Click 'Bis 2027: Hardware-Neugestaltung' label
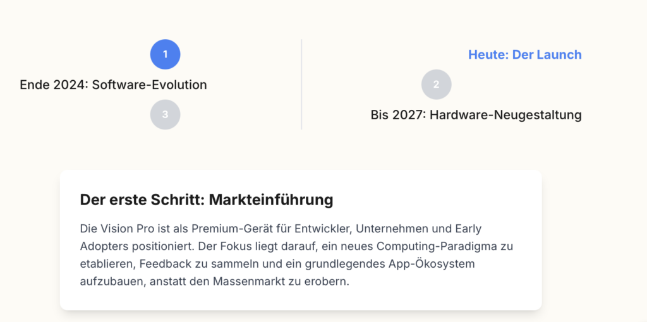The width and height of the screenshot is (647, 322). (x=476, y=115)
